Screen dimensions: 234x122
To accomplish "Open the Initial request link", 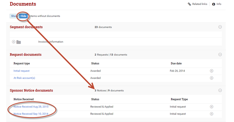I will pyautogui.click(x=21, y=71).
